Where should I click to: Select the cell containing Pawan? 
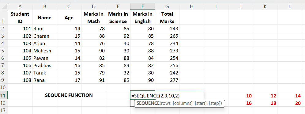[x=44, y=58]
